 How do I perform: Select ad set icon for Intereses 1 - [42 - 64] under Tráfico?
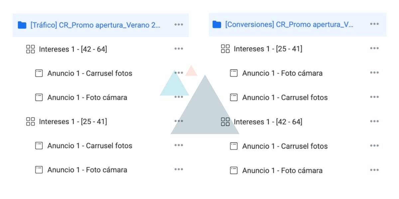point(31,49)
